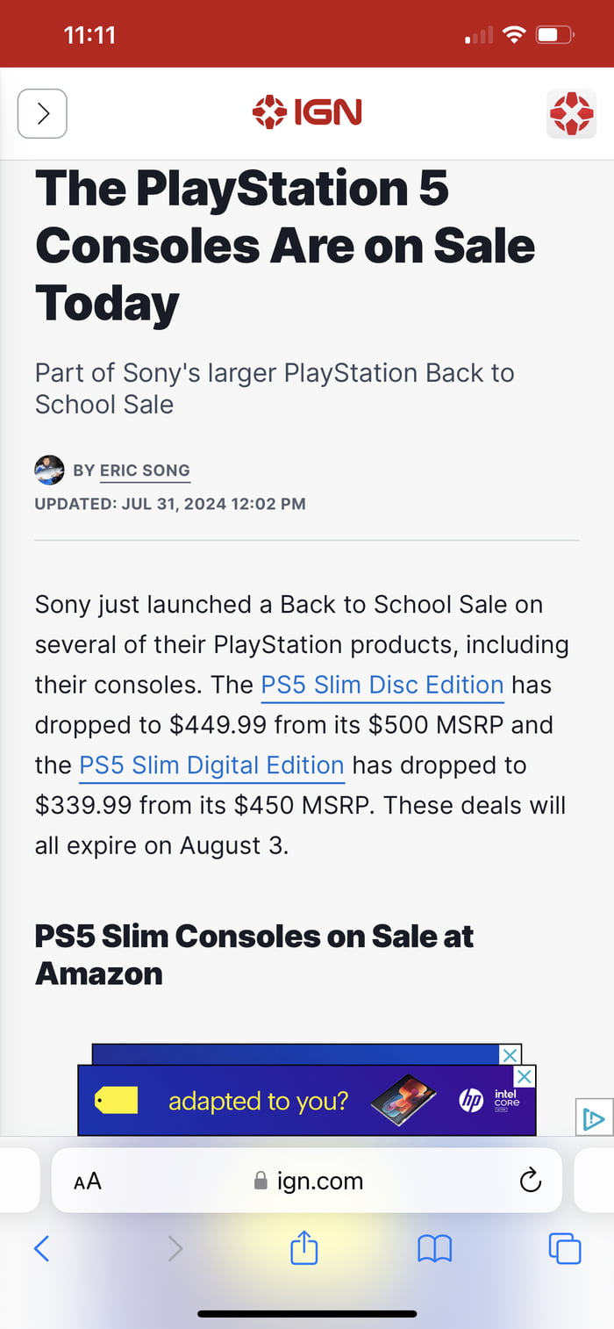Reload the ign.com page

[530, 1181]
